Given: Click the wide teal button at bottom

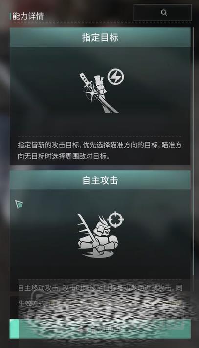Looking at the screenshot, I should (x=100, y=329).
